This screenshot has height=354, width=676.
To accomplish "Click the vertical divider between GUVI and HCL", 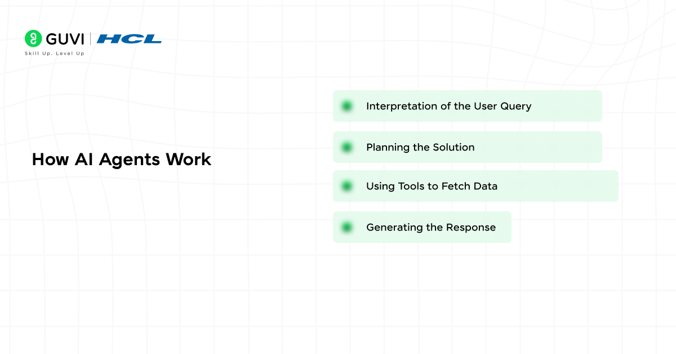I will (90, 39).
